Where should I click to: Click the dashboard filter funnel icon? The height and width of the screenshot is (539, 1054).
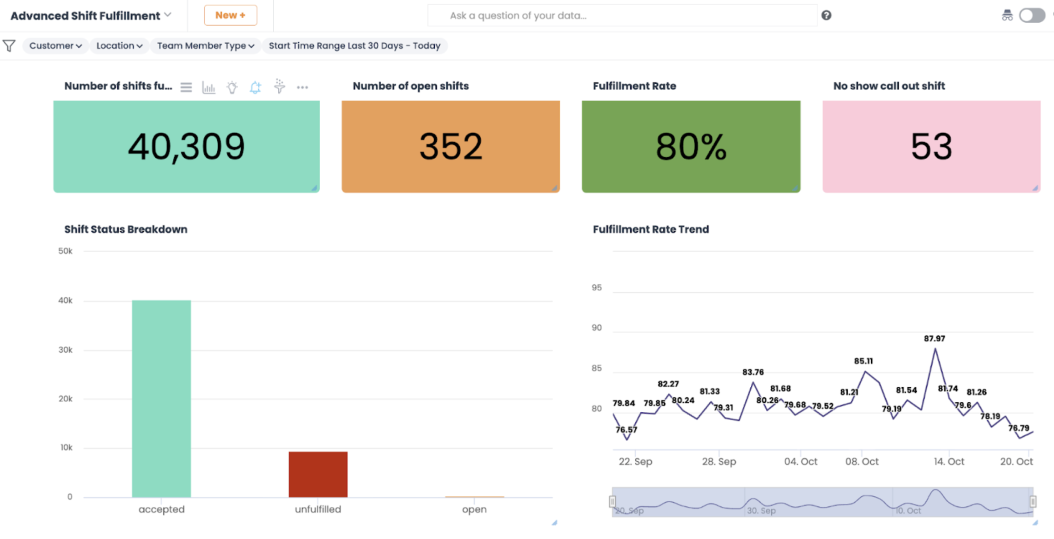pyautogui.click(x=9, y=45)
